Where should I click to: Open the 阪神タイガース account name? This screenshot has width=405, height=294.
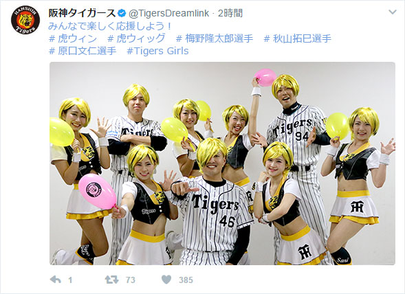coord(82,13)
